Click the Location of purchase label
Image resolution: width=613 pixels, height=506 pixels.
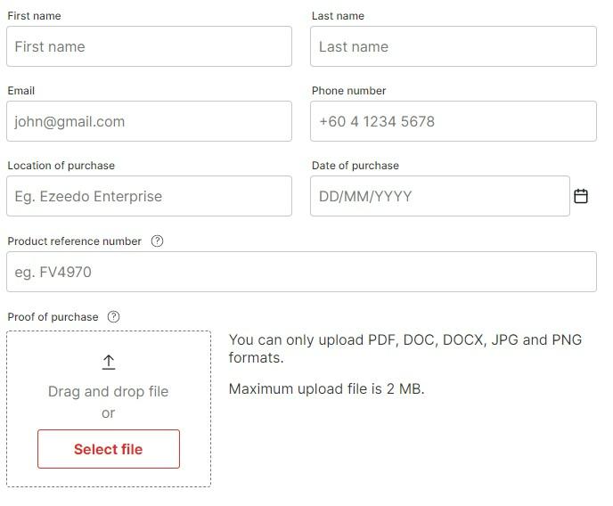click(61, 166)
